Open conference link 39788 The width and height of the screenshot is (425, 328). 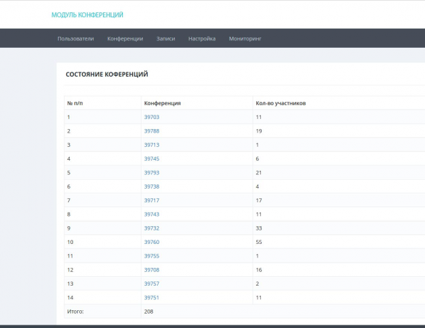152,131
